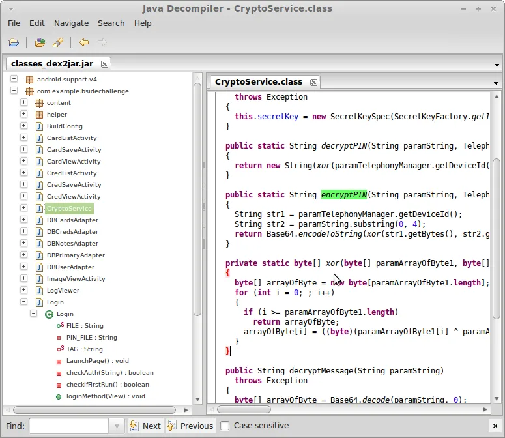Open the Search menu
This screenshot has height=438, width=505.
pyautogui.click(x=111, y=23)
